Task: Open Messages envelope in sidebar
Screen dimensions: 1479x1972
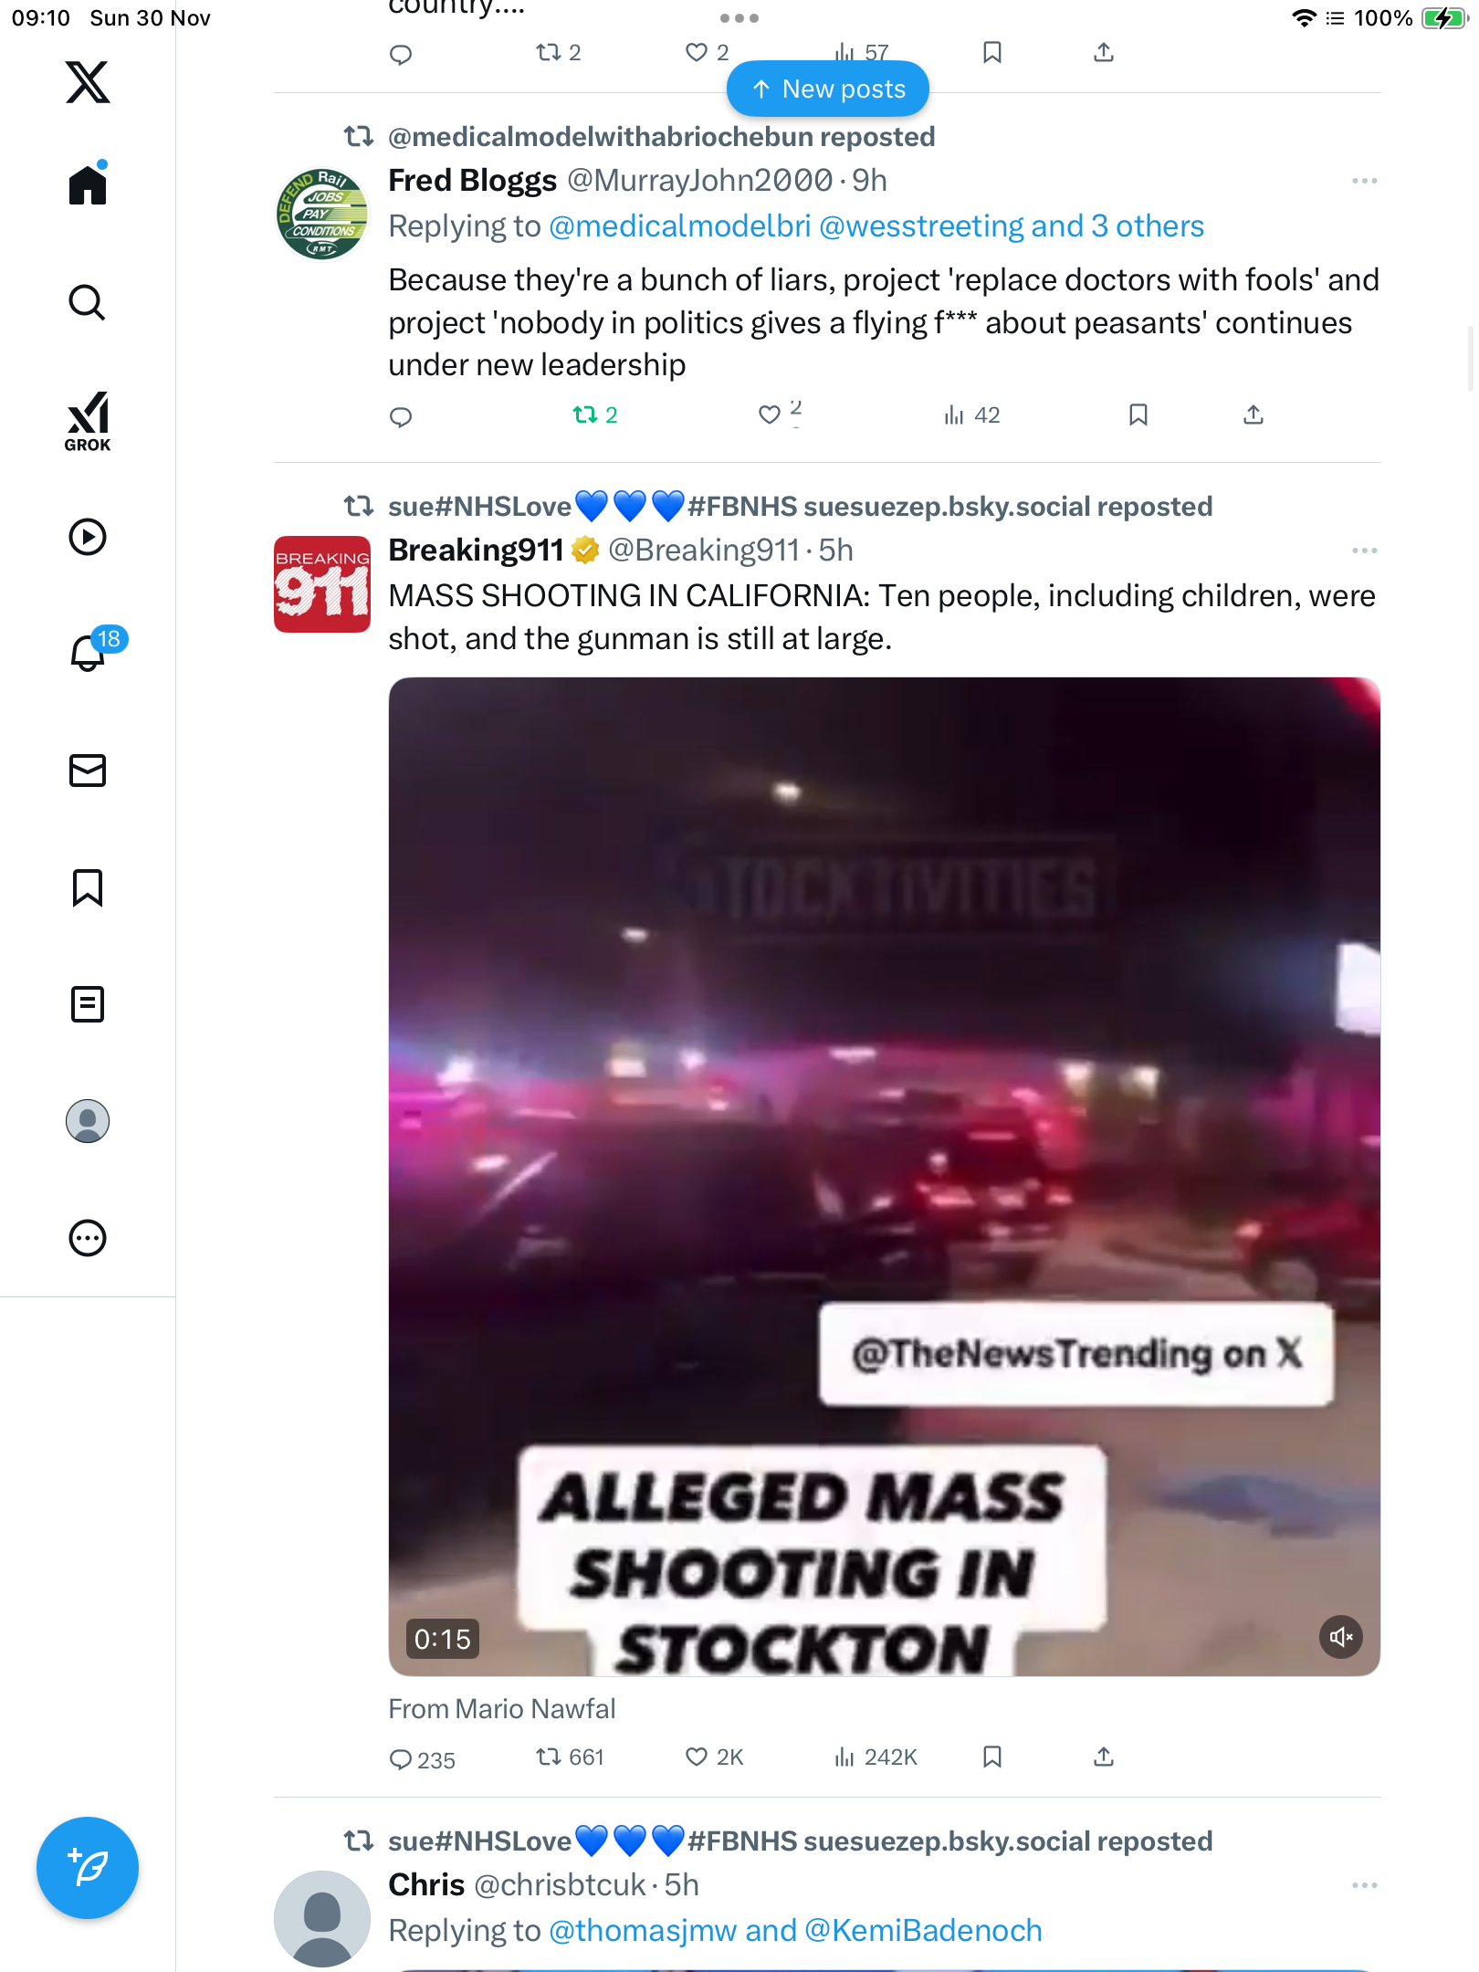Action: (x=88, y=771)
